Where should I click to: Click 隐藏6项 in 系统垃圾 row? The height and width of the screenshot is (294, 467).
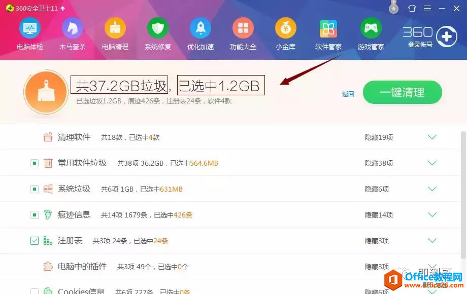tap(377, 189)
